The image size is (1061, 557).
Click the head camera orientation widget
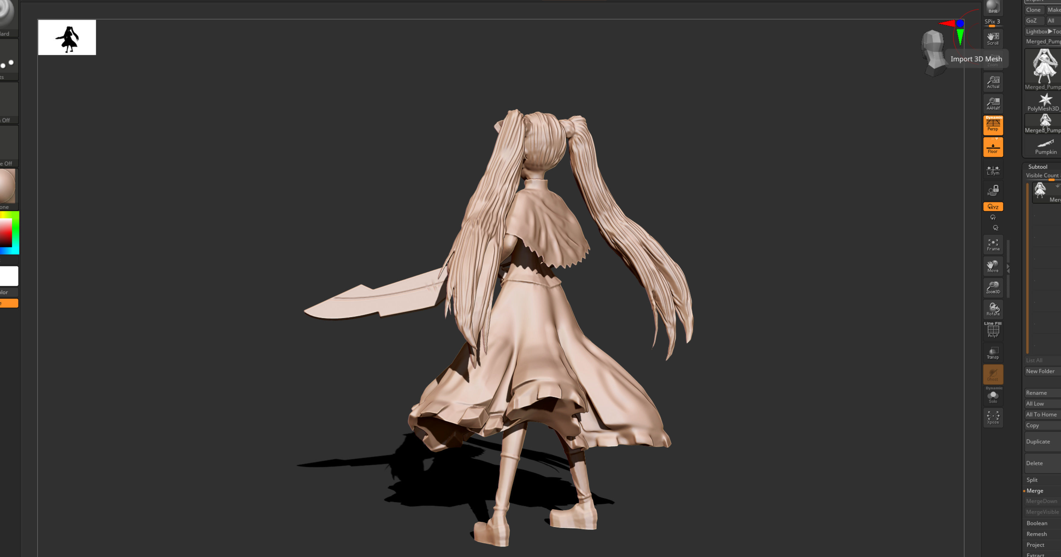tap(933, 53)
